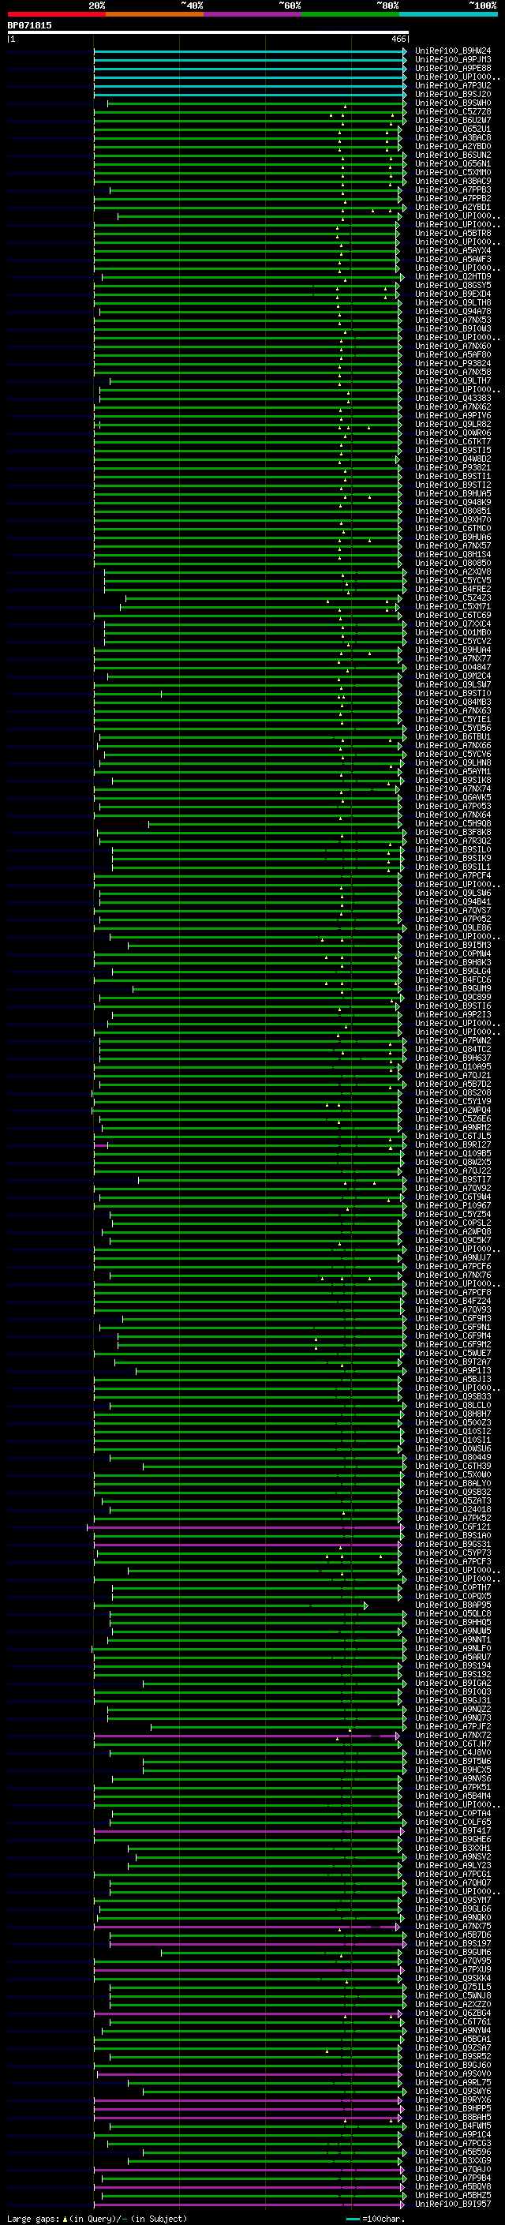Select hit label UniRef100_C5WUE7
This screenshot has width=505, height=2225.
453,1353
